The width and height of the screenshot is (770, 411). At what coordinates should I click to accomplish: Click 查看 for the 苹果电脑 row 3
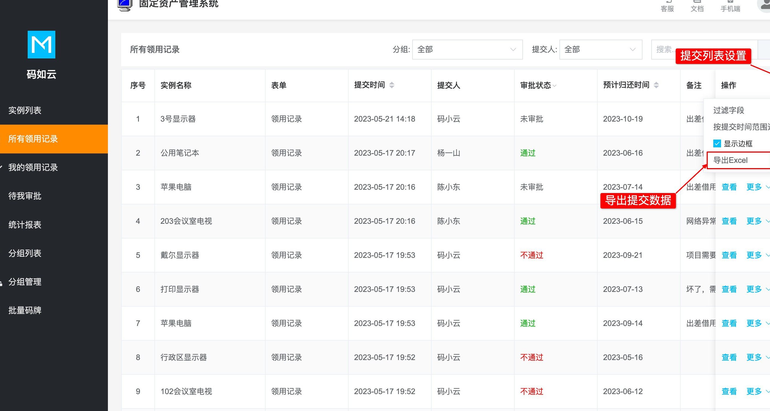coord(729,187)
